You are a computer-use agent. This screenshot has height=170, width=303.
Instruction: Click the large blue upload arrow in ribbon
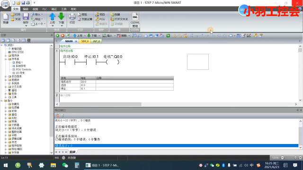pyautogui.click(x=52, y=17)
